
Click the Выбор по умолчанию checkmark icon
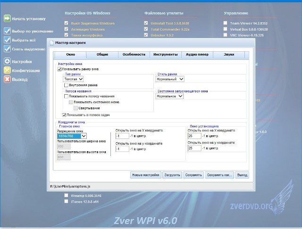point(7,31)
